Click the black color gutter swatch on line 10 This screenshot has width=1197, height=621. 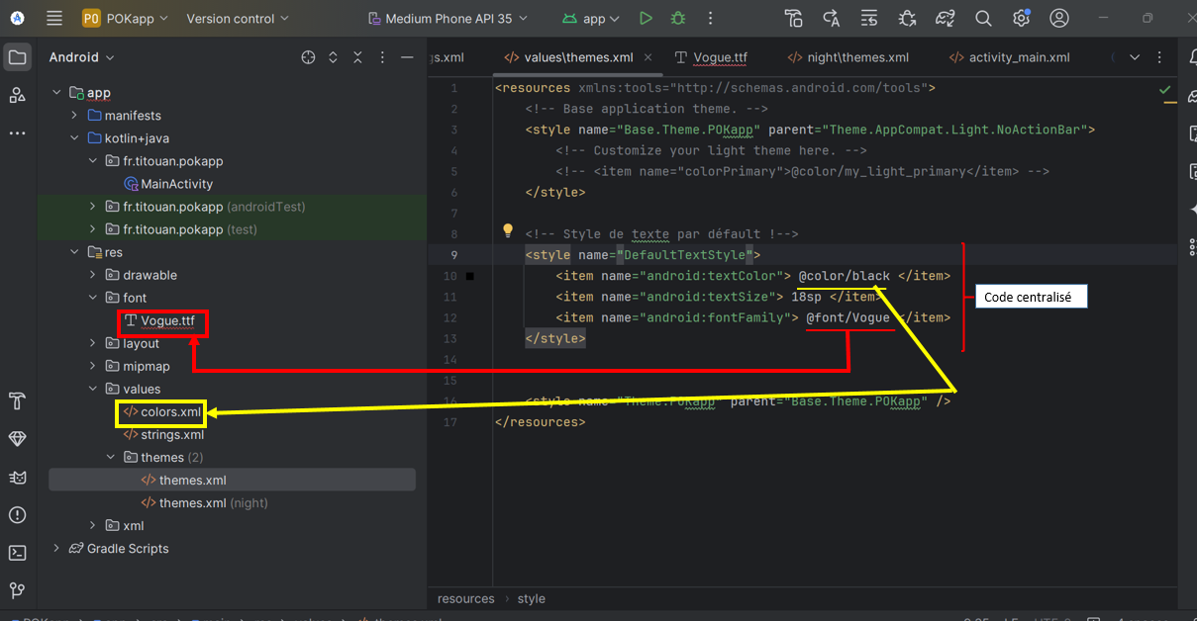point(470,276)
